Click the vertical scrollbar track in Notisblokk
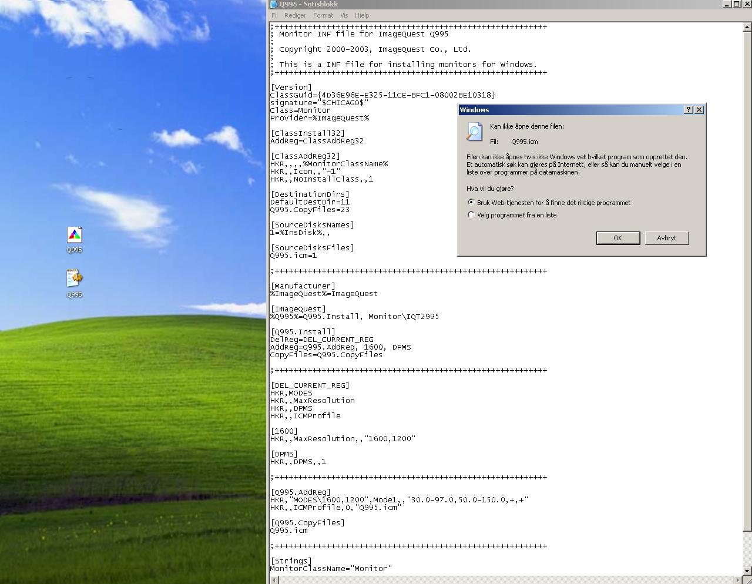Screen dimensions: 755x584 tap(747, 549)
